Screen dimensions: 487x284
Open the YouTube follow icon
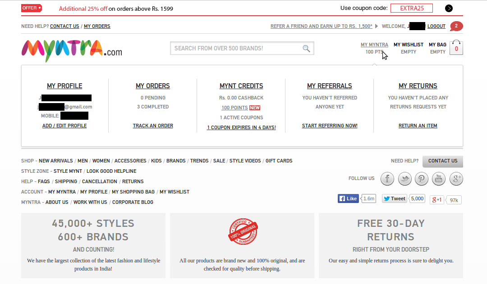coord(439,179)
